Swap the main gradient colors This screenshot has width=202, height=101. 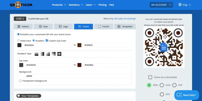(x=75, y=45)
